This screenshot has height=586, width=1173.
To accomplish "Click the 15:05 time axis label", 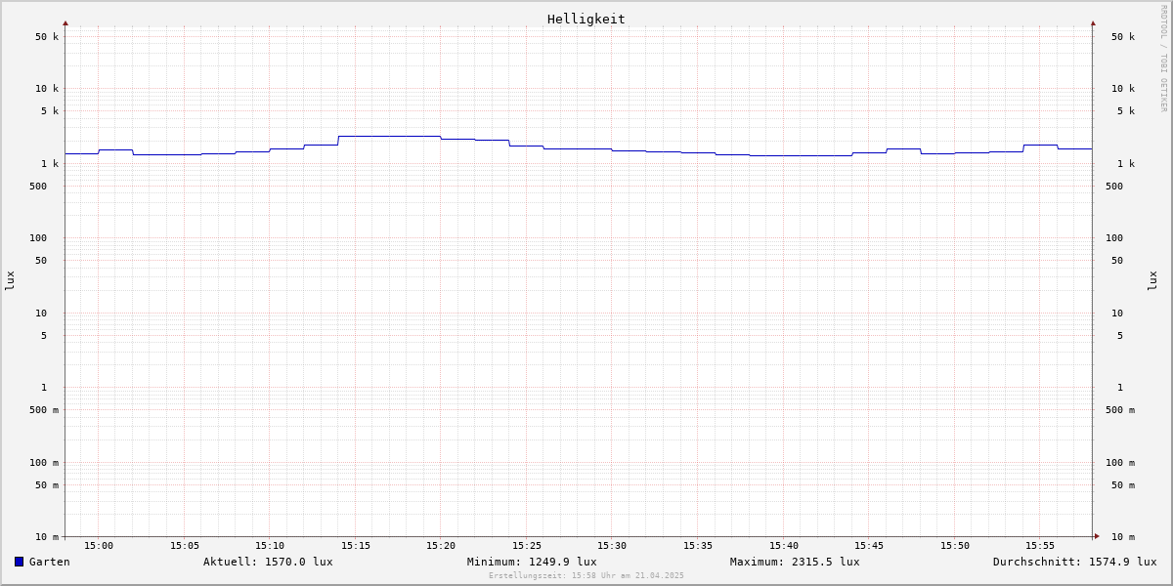I will 185,546.
